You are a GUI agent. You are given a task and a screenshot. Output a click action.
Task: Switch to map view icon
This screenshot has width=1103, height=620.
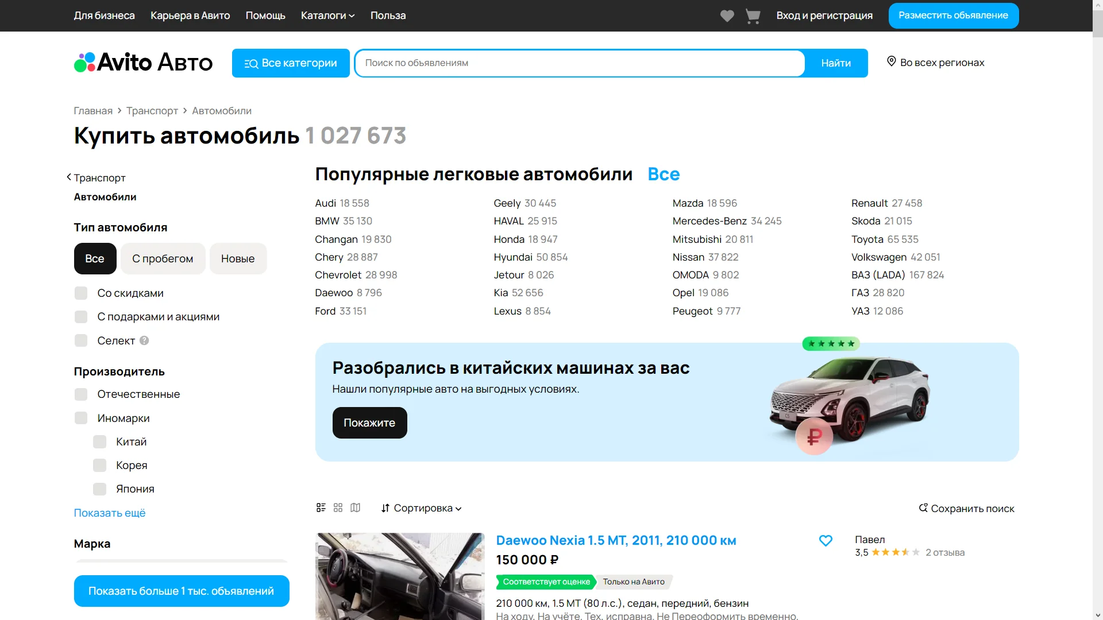pos(356,507)
